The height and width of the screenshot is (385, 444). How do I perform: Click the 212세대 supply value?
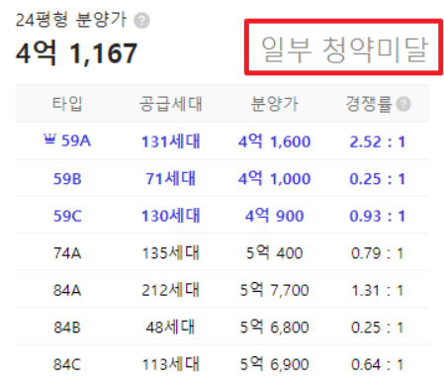coord(170,290)
